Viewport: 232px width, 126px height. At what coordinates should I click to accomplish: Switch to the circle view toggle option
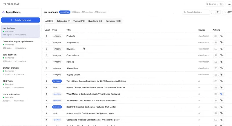[x=218, y=12]
